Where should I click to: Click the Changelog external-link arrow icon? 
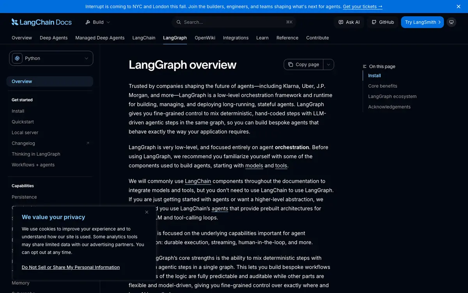pyautogui.click(x=88, y=143)
